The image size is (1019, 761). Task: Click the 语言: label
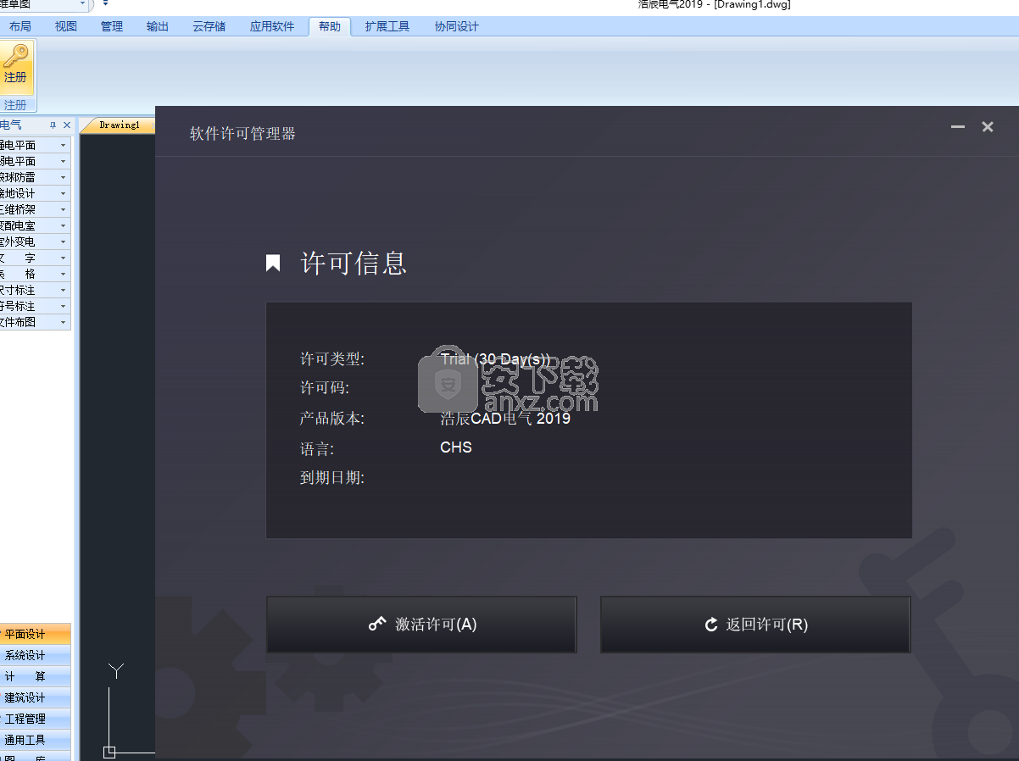[317, 448]
